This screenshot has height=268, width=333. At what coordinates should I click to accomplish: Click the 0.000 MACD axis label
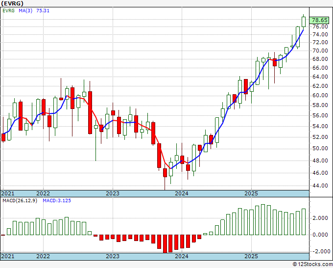tap(320, 235)
